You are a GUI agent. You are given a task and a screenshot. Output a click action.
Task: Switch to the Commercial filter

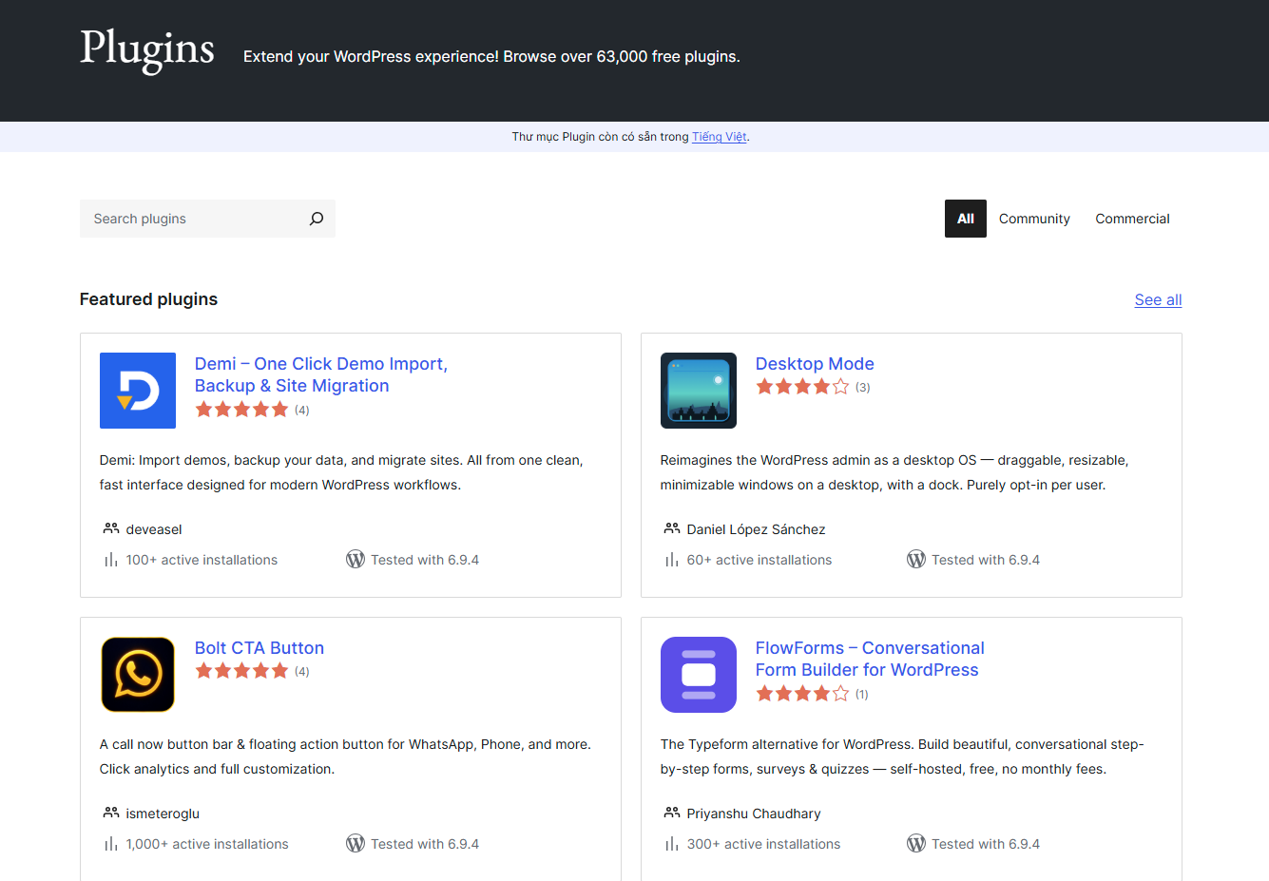point(1132,219)
